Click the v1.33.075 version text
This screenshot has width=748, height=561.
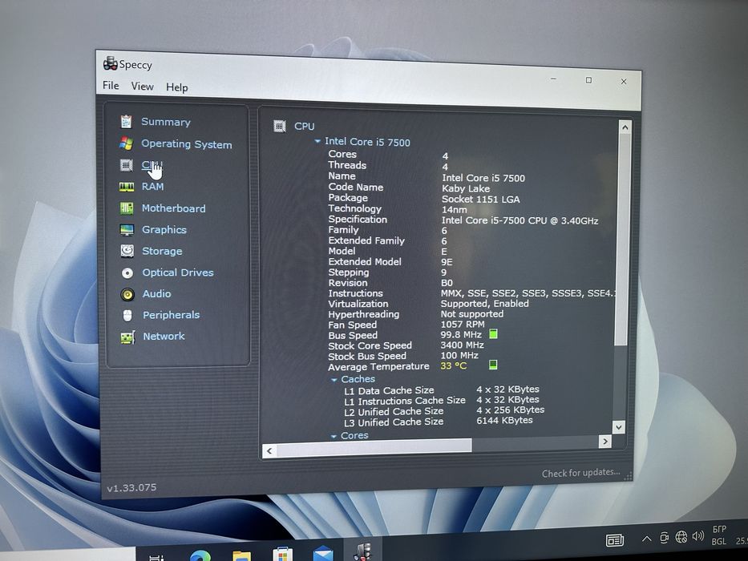131,487
